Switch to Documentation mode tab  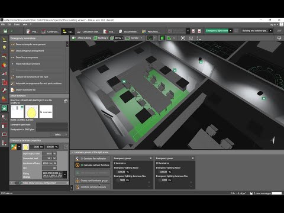pos(128,31)
